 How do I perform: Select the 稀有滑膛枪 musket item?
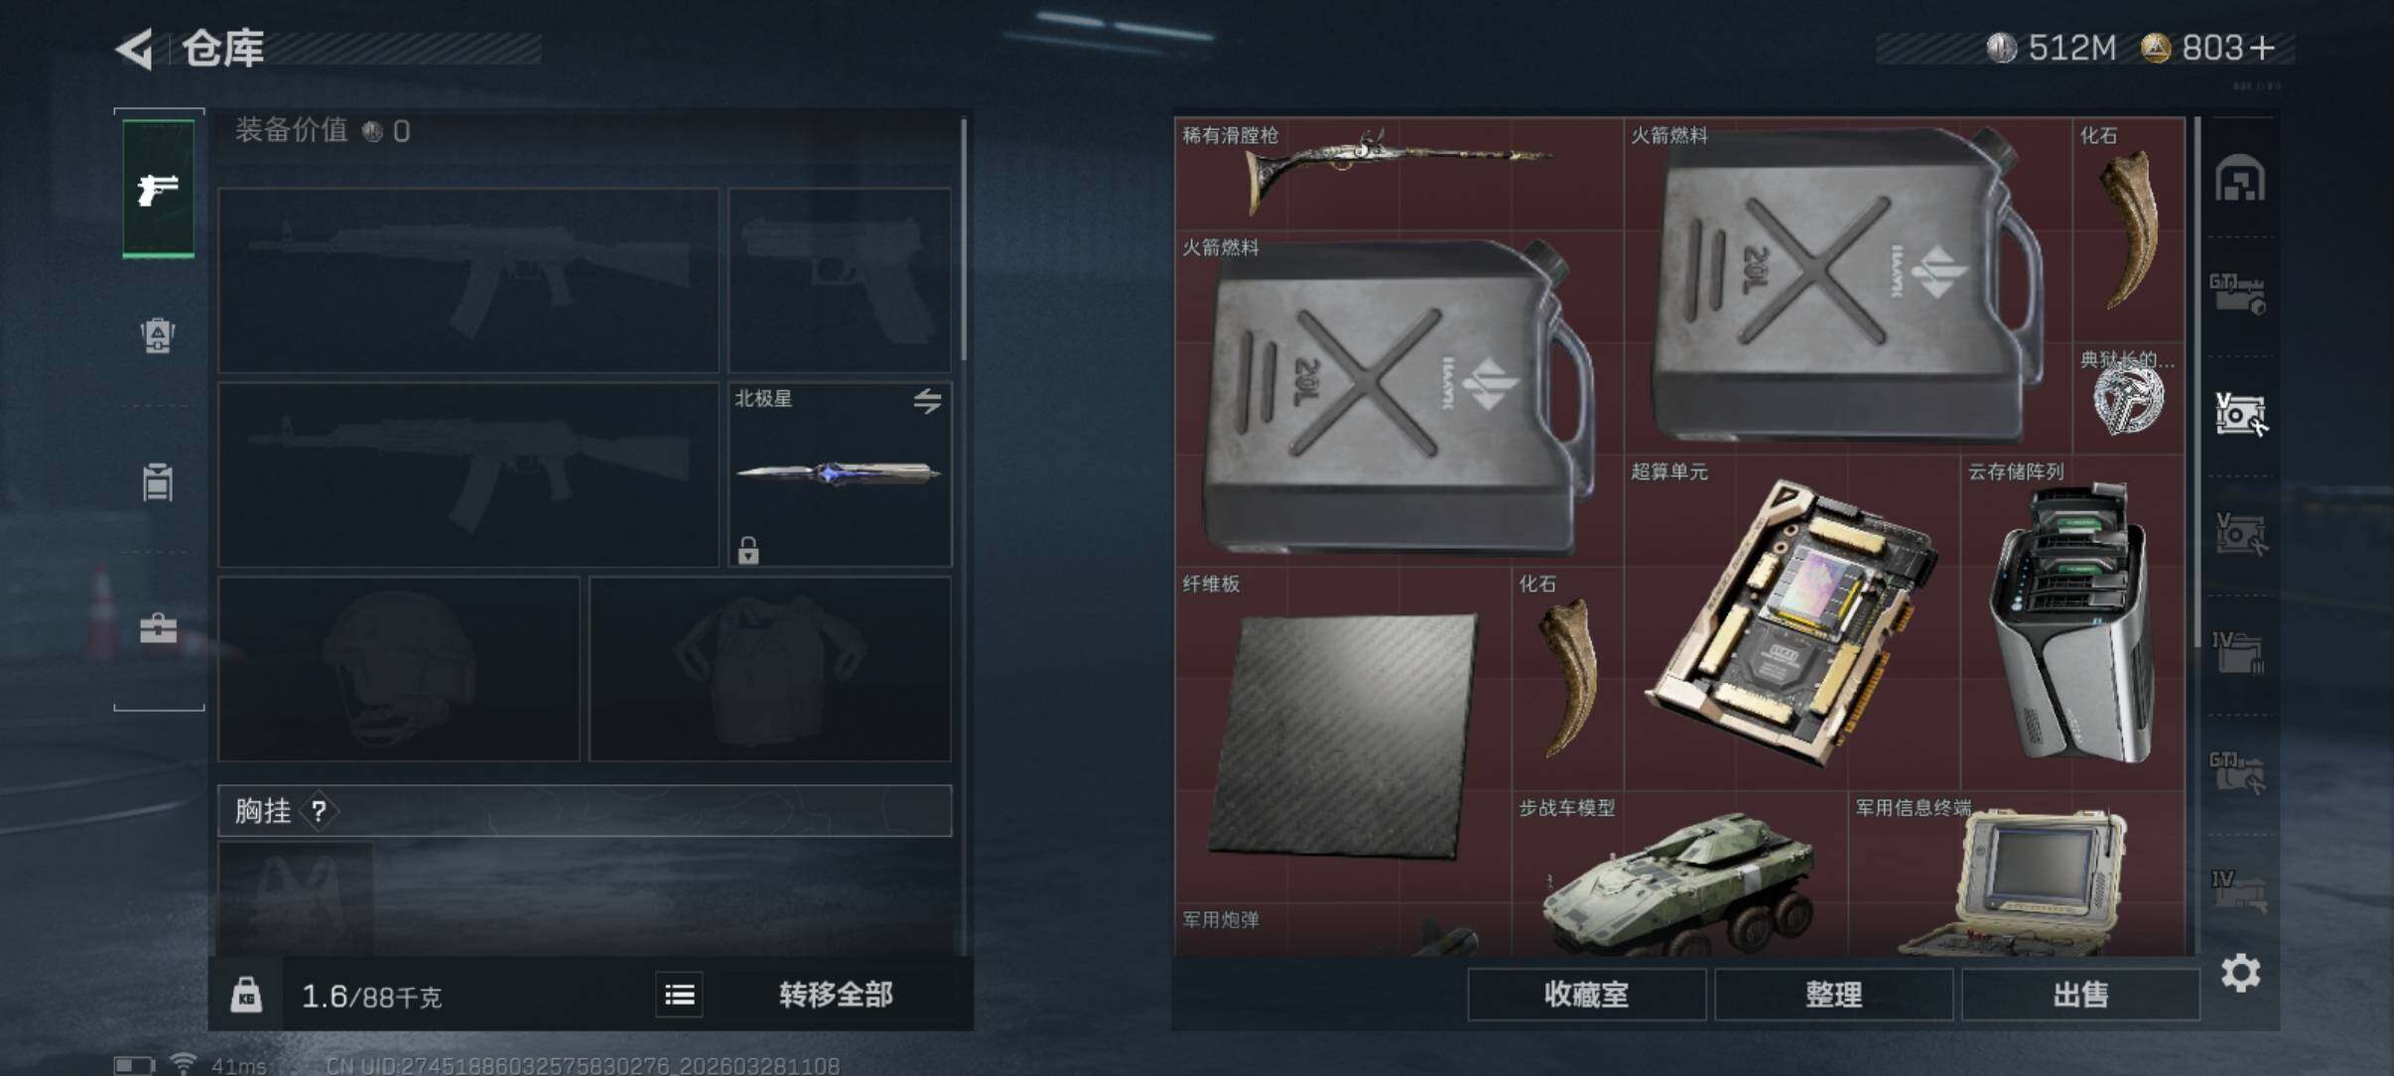(1399, 174)
